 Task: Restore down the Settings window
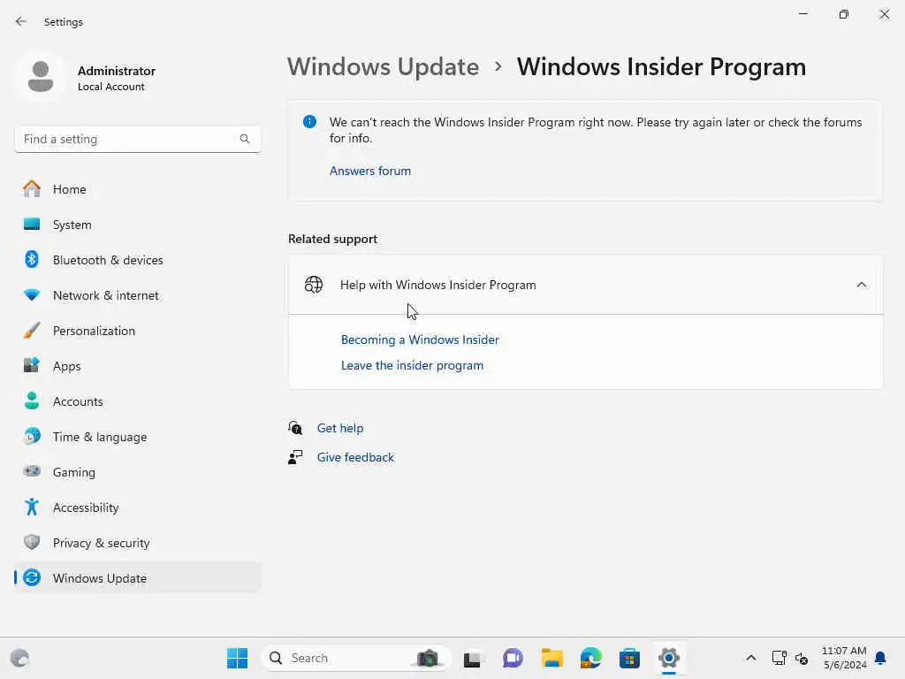[844, 14]
